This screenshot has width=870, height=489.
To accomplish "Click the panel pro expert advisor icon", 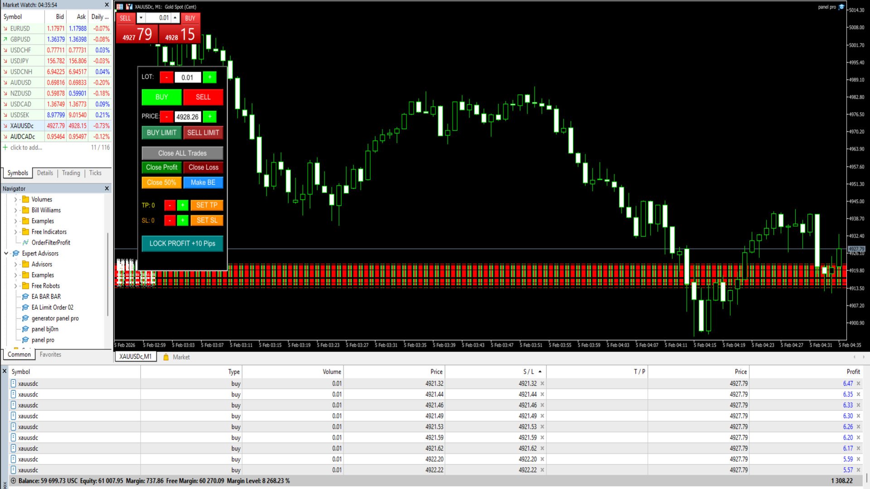I will pyautogui.click(x=25, y=340).
